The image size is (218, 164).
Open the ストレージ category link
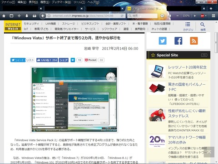click(x=69, y=24)
